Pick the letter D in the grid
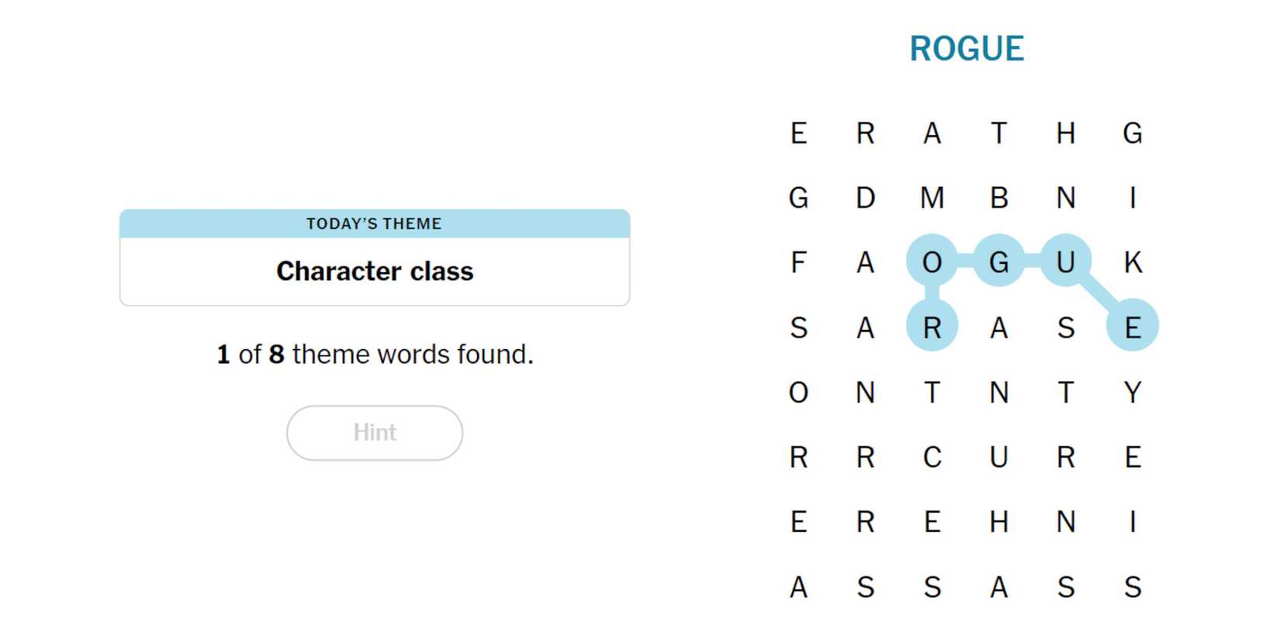The image size is (1280, 640). [x=865, y=198]
